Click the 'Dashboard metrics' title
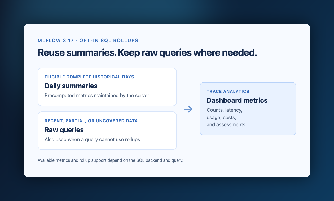The height and width of the screenshot is (201, 334). click(237, 101)
